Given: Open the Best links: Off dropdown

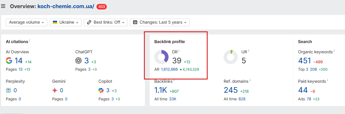Looking at the screenshot, I should tap(106, 22).
